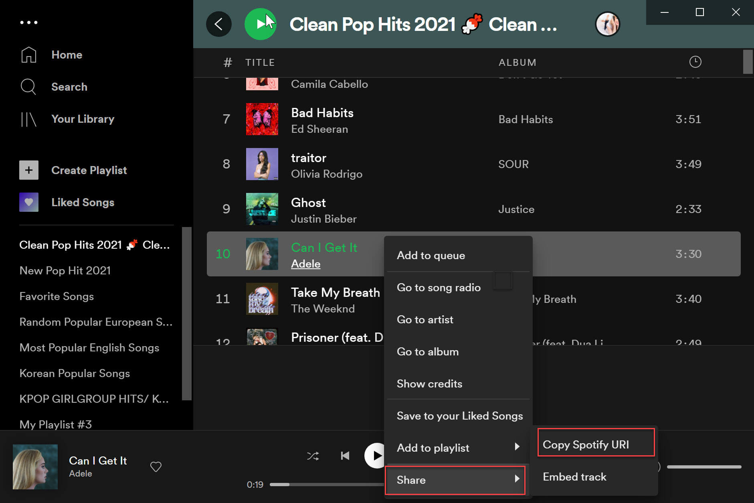The width and height of the screenshot is (754, 503).
Task: Click Can I Get It title in player
Action: 98,461
